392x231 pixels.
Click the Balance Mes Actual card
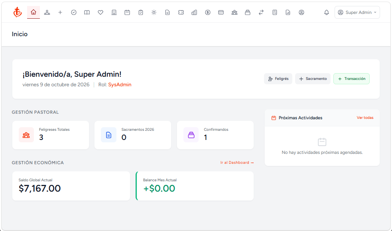[x=195, y=186]
